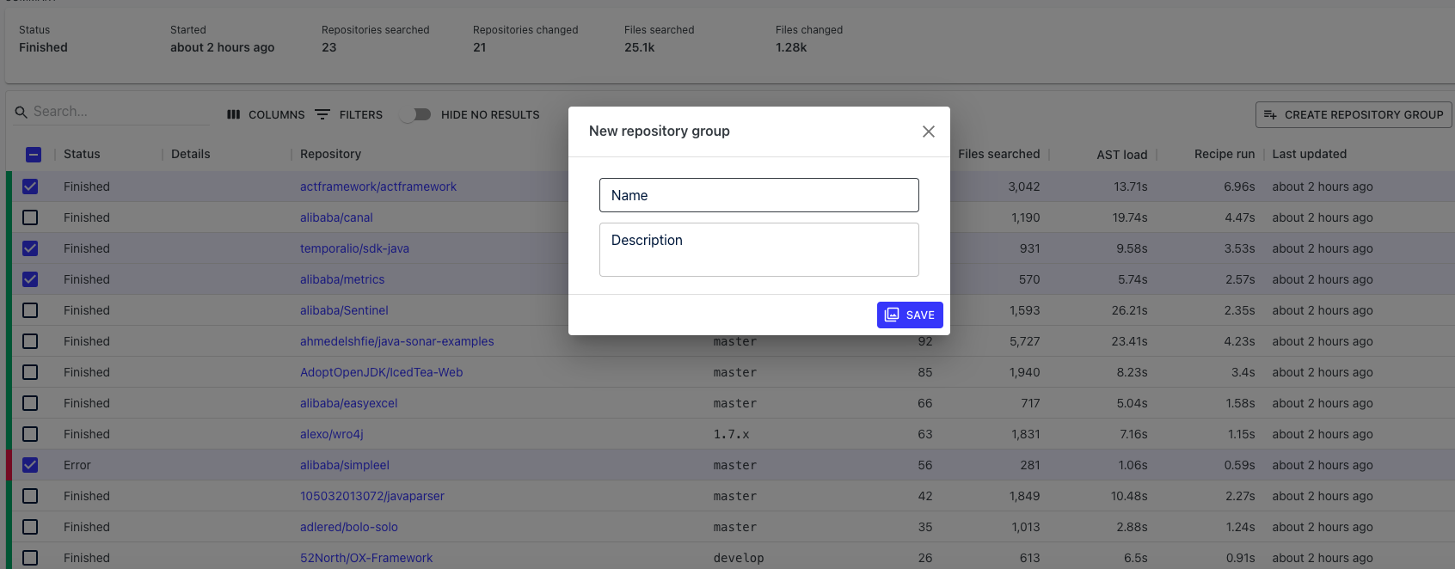The image size is (1455, 569).
Task: Click the 1.7.x branch cell
Action: point(731,434)
